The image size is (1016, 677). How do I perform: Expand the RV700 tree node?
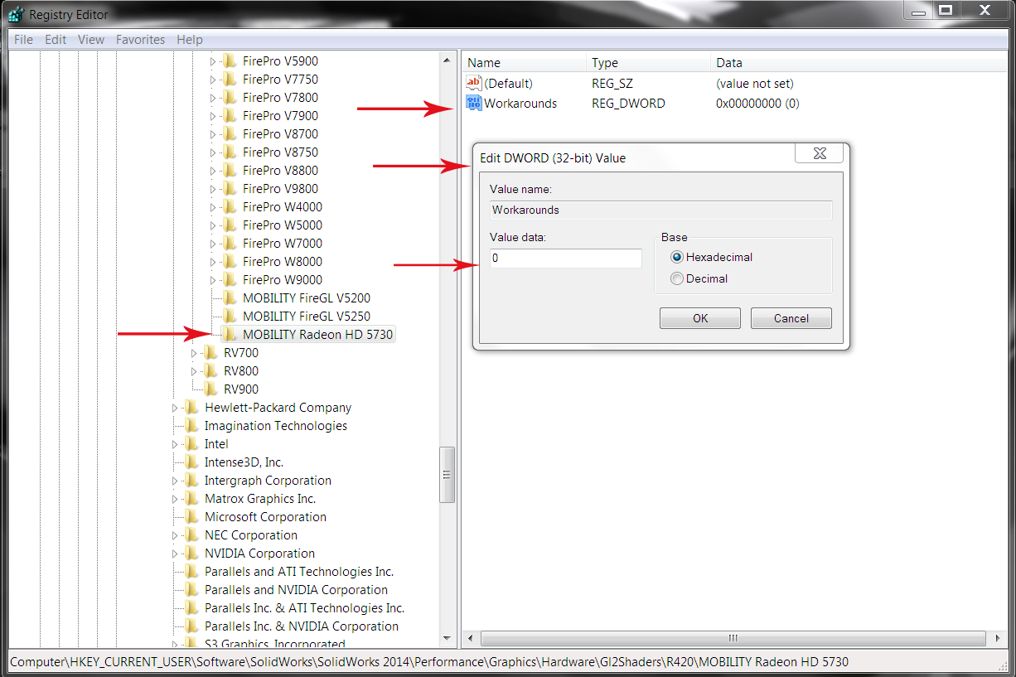(x=194, y=353)
